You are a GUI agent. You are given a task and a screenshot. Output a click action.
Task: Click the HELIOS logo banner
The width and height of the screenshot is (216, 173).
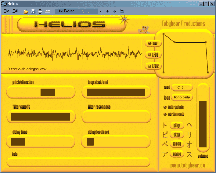(72, 25)
